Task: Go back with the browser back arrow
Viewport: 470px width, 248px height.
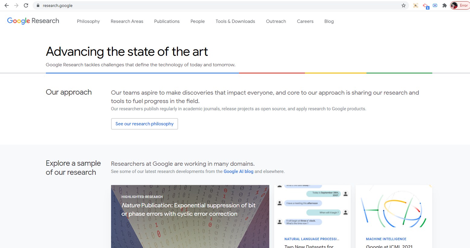Action: 7,5
